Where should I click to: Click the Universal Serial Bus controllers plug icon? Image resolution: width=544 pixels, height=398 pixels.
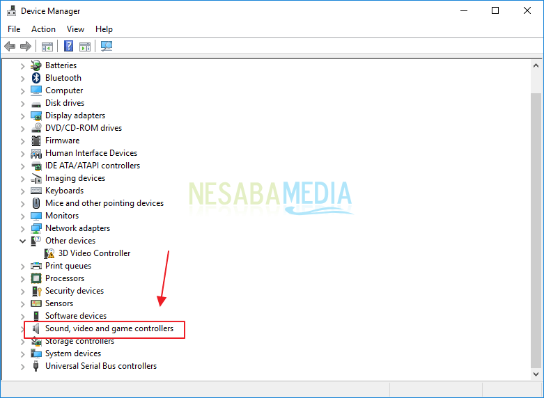36,366
